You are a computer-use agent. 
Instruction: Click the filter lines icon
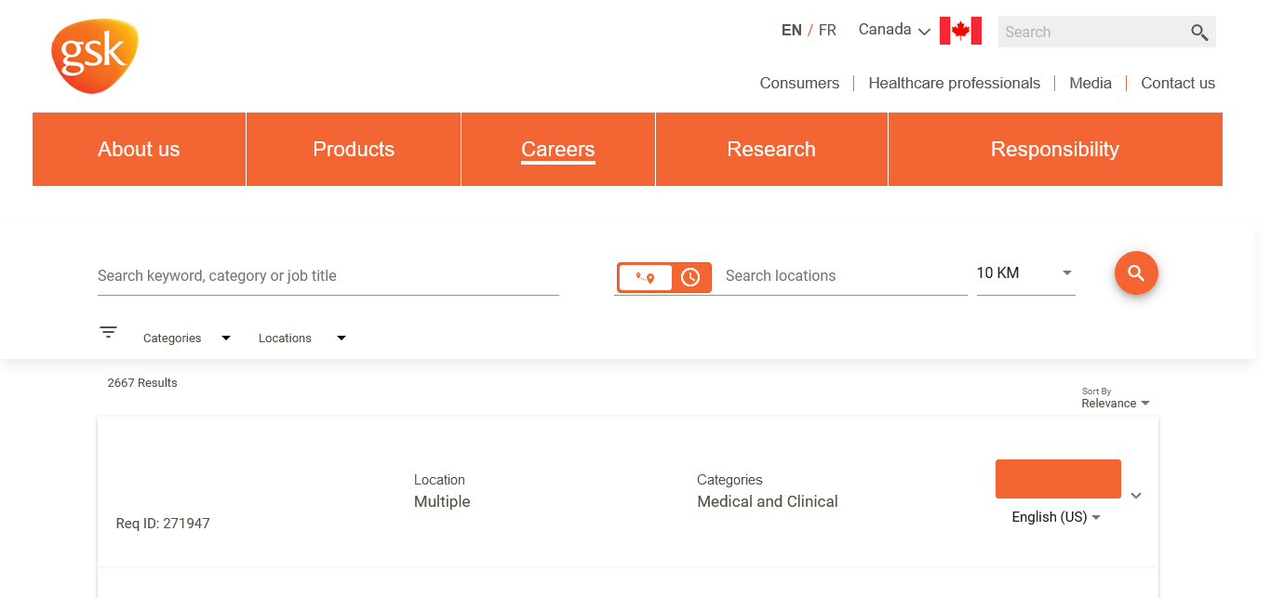pyautogui.click(x=109, y=332)
